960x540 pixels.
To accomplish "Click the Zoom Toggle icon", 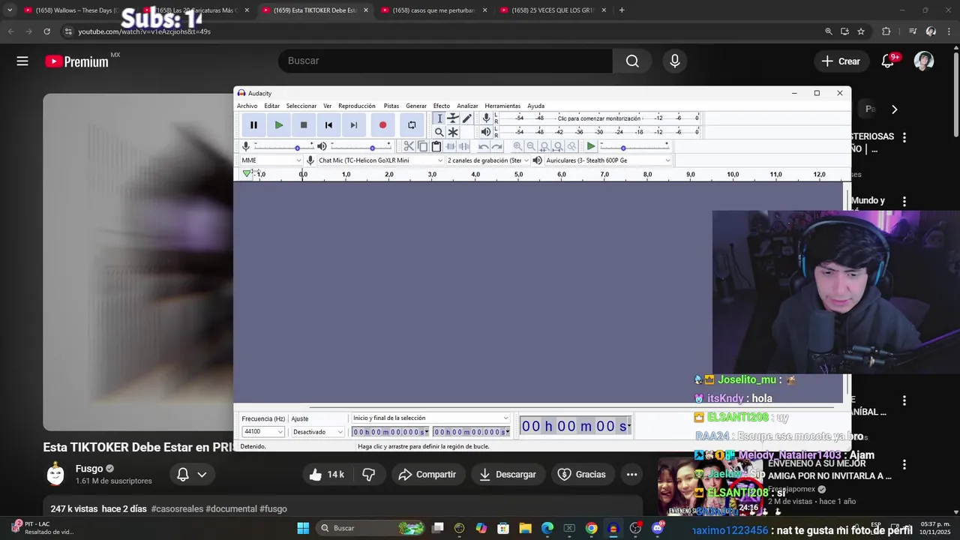I will pos(571,146).
